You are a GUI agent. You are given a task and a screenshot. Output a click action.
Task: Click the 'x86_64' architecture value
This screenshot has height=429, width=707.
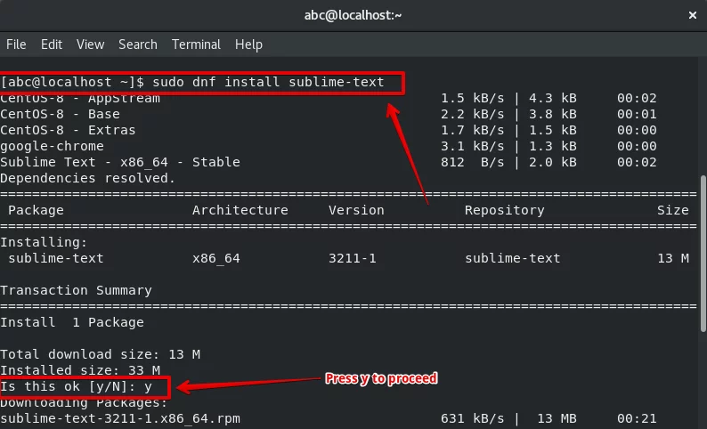tap(216, 259)
